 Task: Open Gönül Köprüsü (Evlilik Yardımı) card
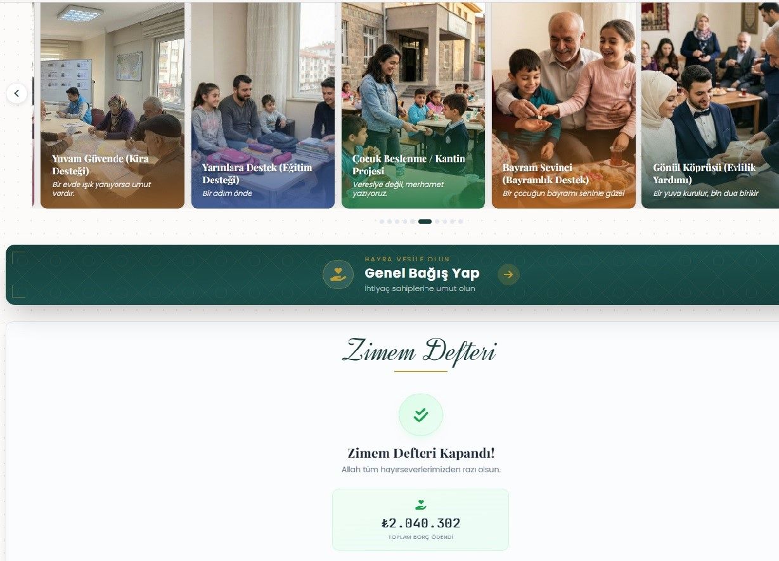click(x=710, y=105)
